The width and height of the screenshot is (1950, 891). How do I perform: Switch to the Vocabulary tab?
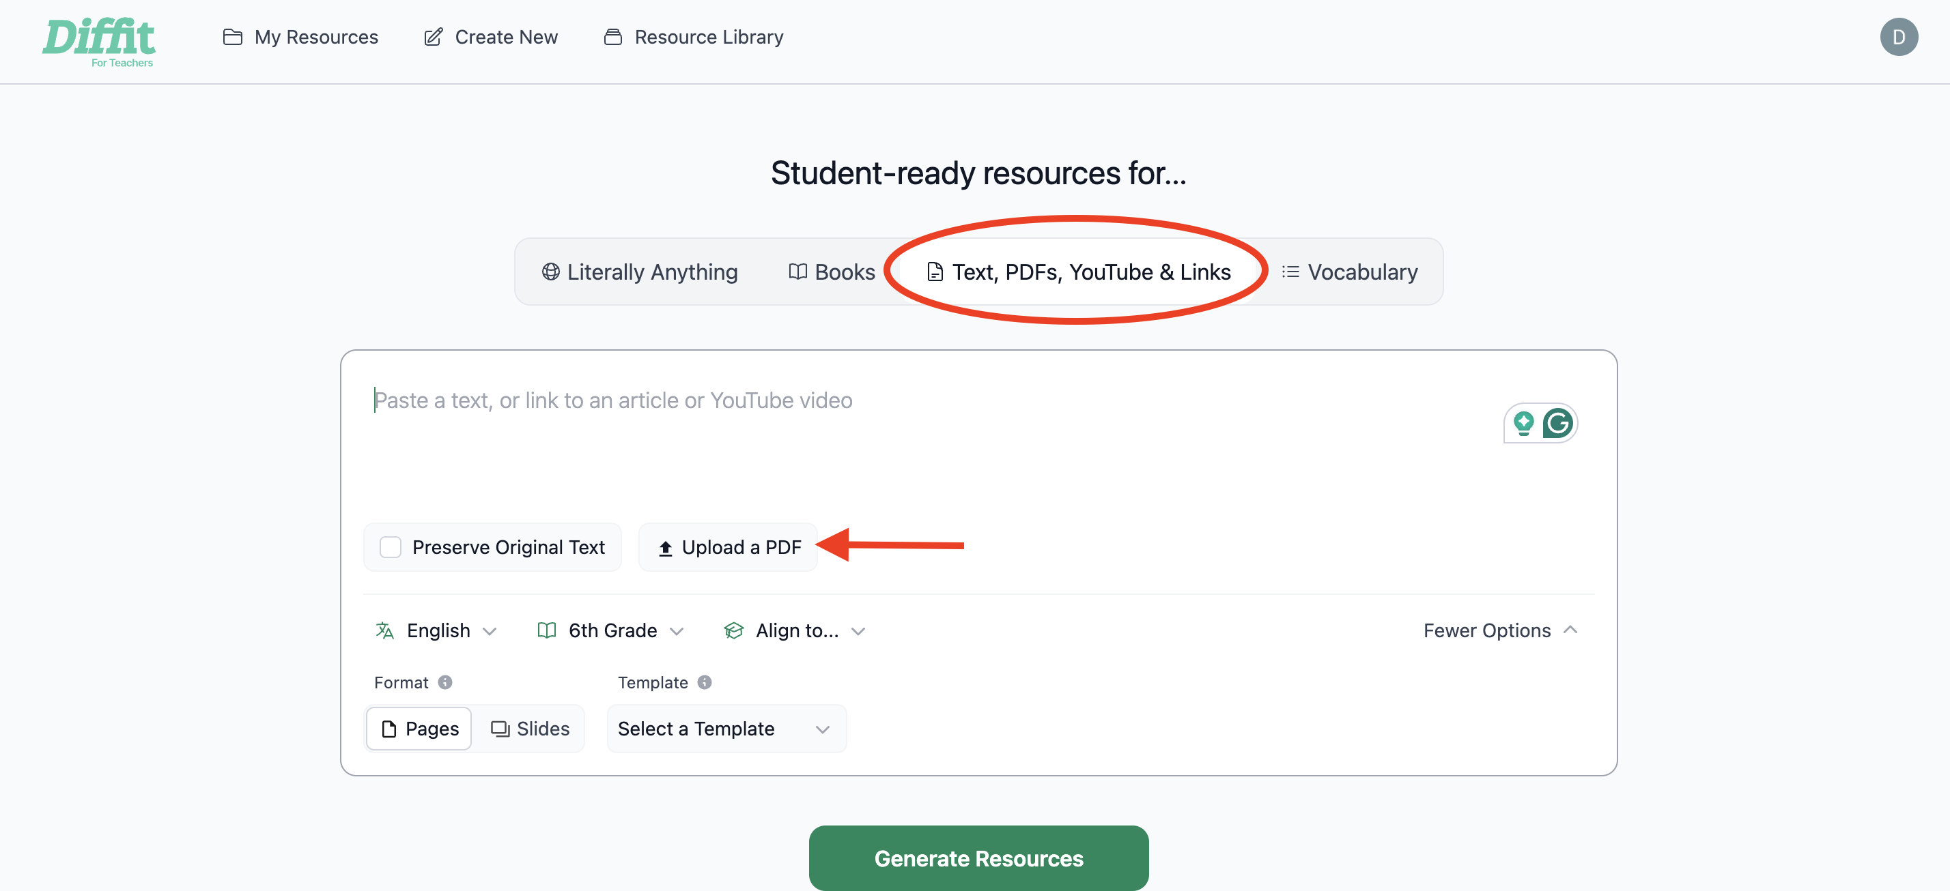(x=1349, y=272)
